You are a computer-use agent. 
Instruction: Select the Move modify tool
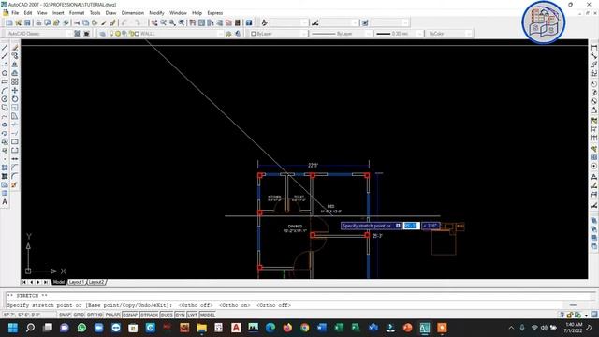[15, 91]
